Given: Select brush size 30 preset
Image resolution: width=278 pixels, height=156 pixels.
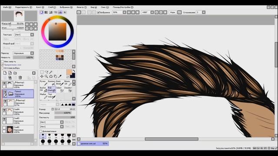Looking at the screenshot, I should pos(49,142).
